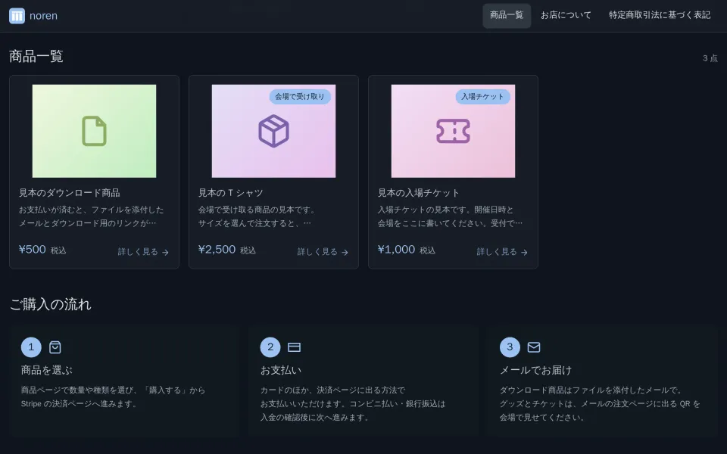
Task: Open 見本の入場チケット title
Action: tap(418, 193)
